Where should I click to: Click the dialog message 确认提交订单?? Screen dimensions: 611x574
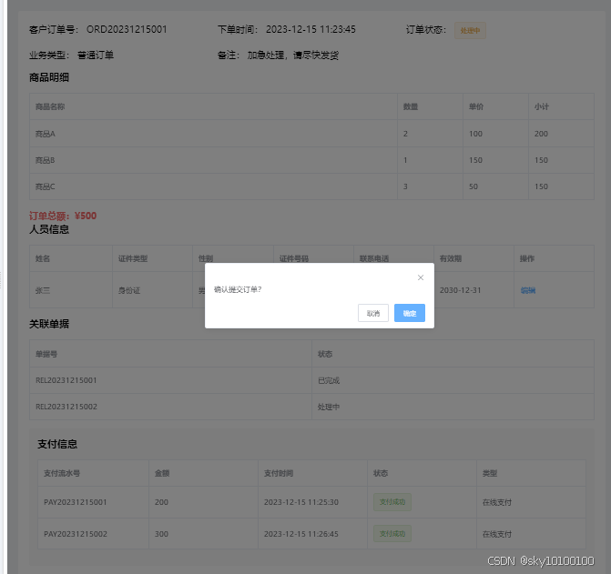click(238, 289)
